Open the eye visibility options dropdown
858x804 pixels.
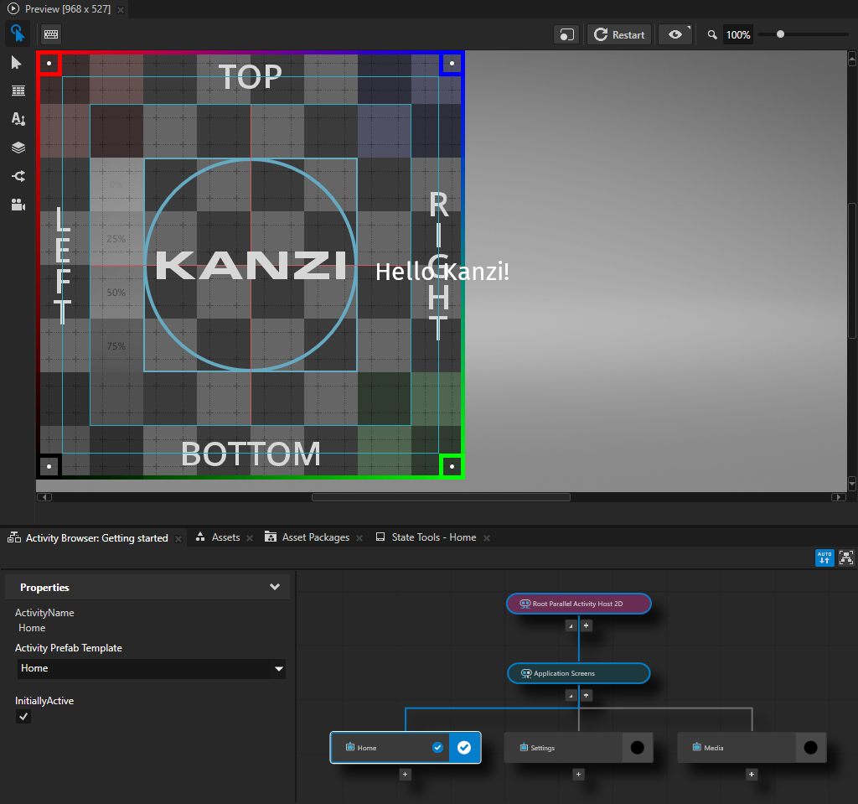point(675,34)
